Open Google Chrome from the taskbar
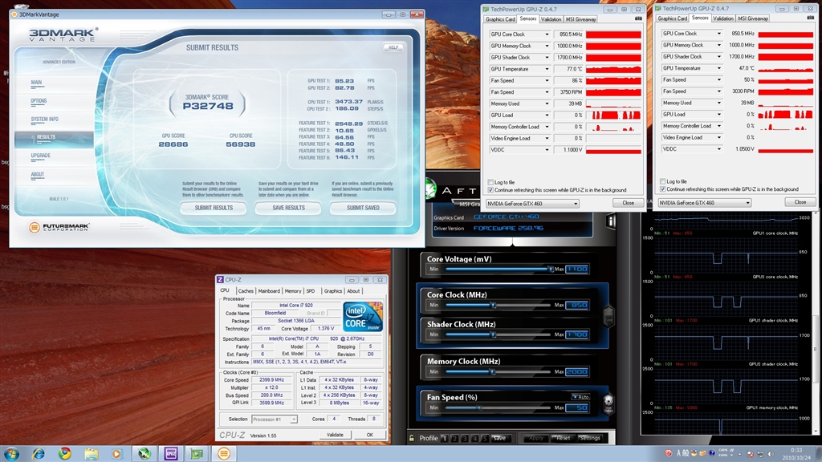 [x=65, y=453]
